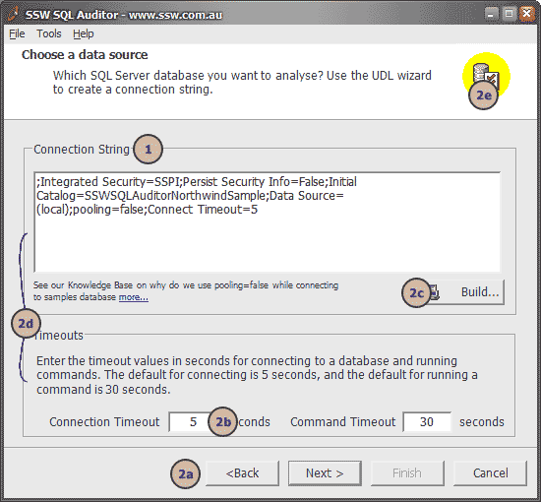This screenshot has width=541, height=502.
Task: Click the 2d annotation marker by Timeouts
Action: 26,323
